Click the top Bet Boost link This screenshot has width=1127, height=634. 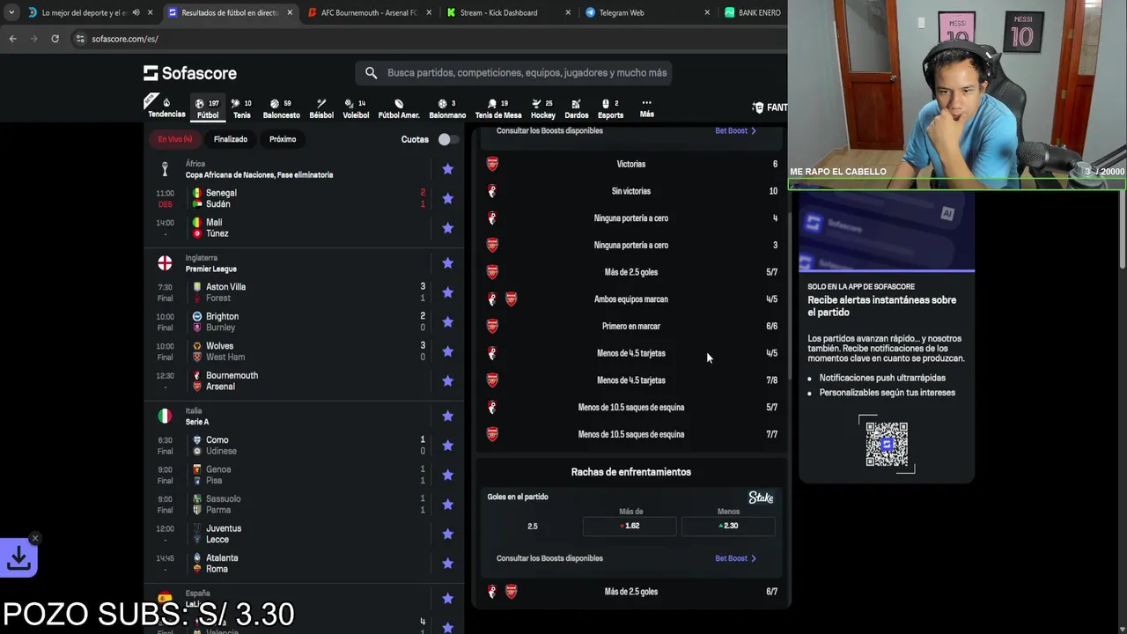(x=735, y=130)
